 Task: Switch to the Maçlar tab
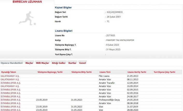pyautogui.click(x=29, y=63)
